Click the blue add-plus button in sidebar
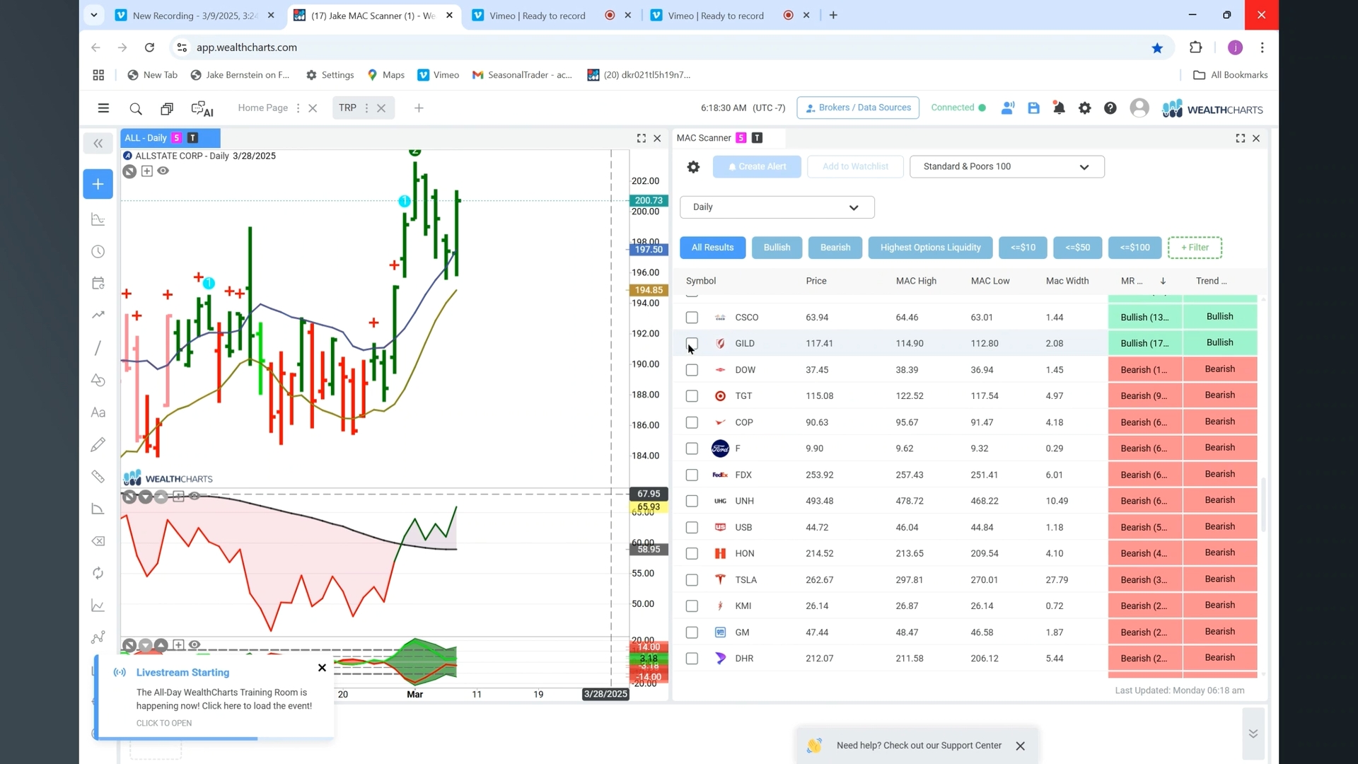Screen dimensions: 1358x764 coord(98,184)
